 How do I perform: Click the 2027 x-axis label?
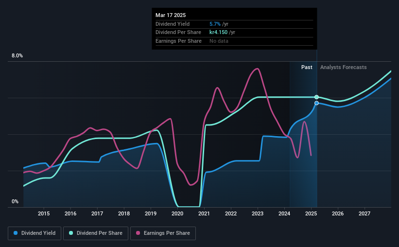click(x=364, y=213)
